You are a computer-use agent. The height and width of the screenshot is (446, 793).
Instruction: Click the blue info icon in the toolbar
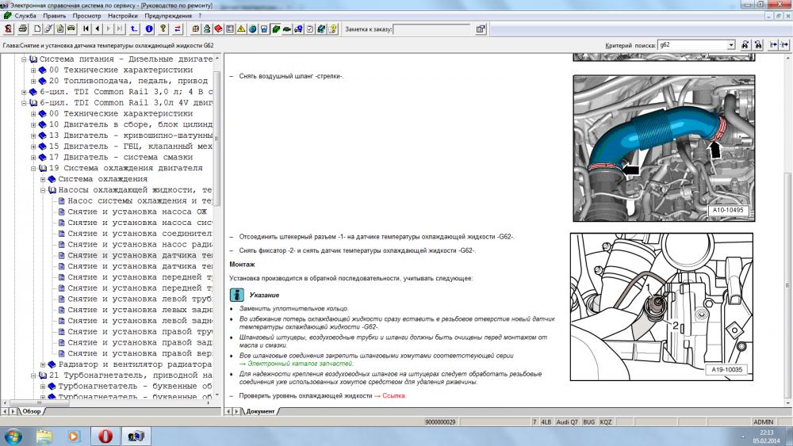[x=149, y=29]
